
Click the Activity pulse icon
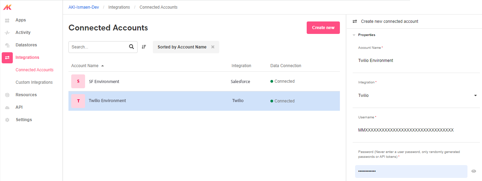[7, 33]
